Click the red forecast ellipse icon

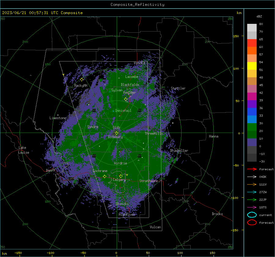[252, 222]
